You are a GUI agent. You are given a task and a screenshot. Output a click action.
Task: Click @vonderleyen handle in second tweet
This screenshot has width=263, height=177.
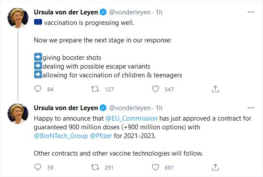pyautogui.click(x=130, y=108)
